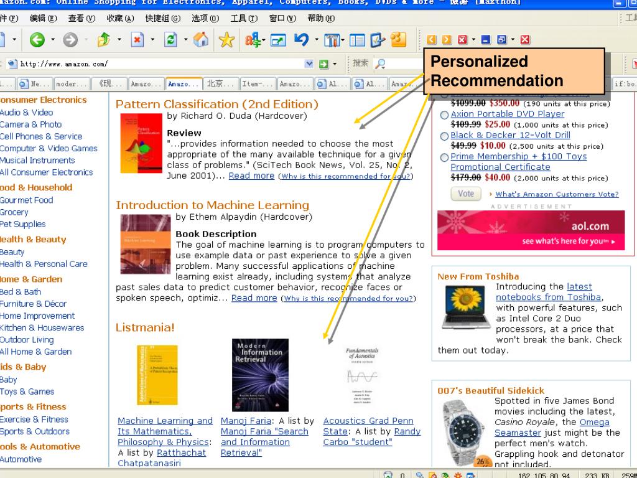This screenshot has width=637, height=478.
Task: Switch to the 北京... tab
Action: click(221, 84)
